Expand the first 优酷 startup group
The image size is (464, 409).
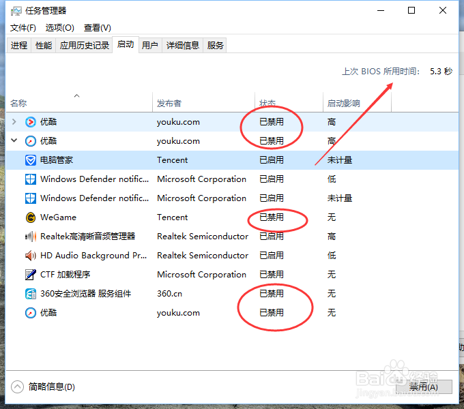click(x=14, y=122)
